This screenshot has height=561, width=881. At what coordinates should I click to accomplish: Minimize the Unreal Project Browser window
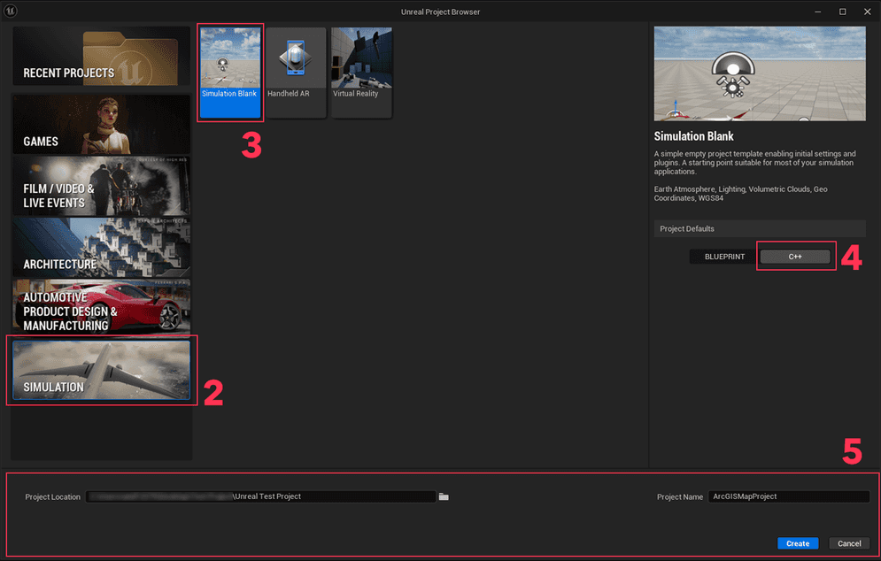(x=818, y=12)
